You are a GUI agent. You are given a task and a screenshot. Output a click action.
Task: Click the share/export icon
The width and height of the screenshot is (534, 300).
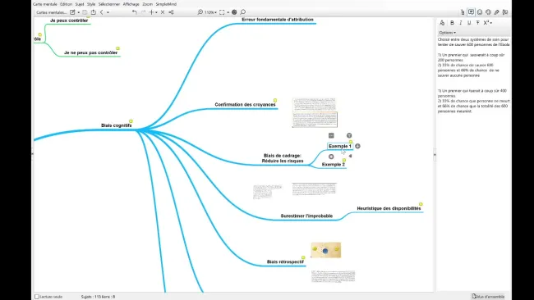coord(94,12)
